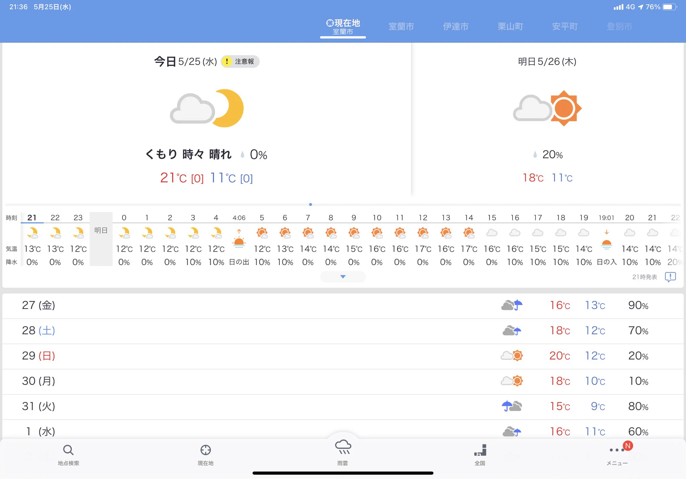The image size is (686, 479).
Task: Select hour 12 tomorrow in hourly timeline
Action: tap(423, 239)
